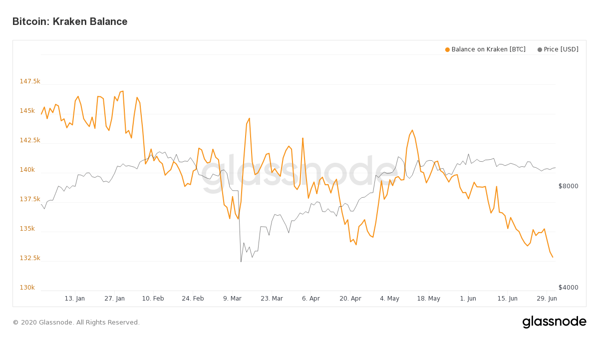
Task: Click the chart title Bitcoin: Kraken Balance
Action: 70,21
